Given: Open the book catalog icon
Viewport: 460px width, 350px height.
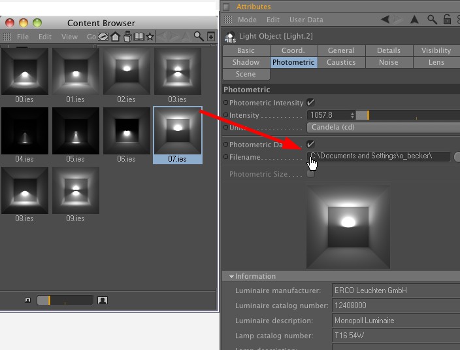Looking at the screenshot, I should pyautogui.click(x=139, y=37).
